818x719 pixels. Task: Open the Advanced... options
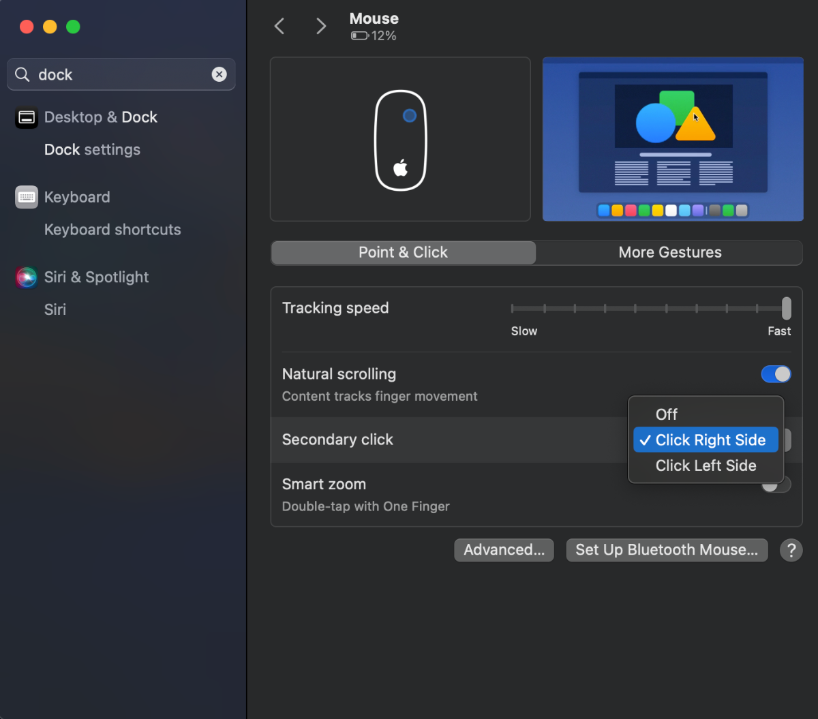(504, 550)
